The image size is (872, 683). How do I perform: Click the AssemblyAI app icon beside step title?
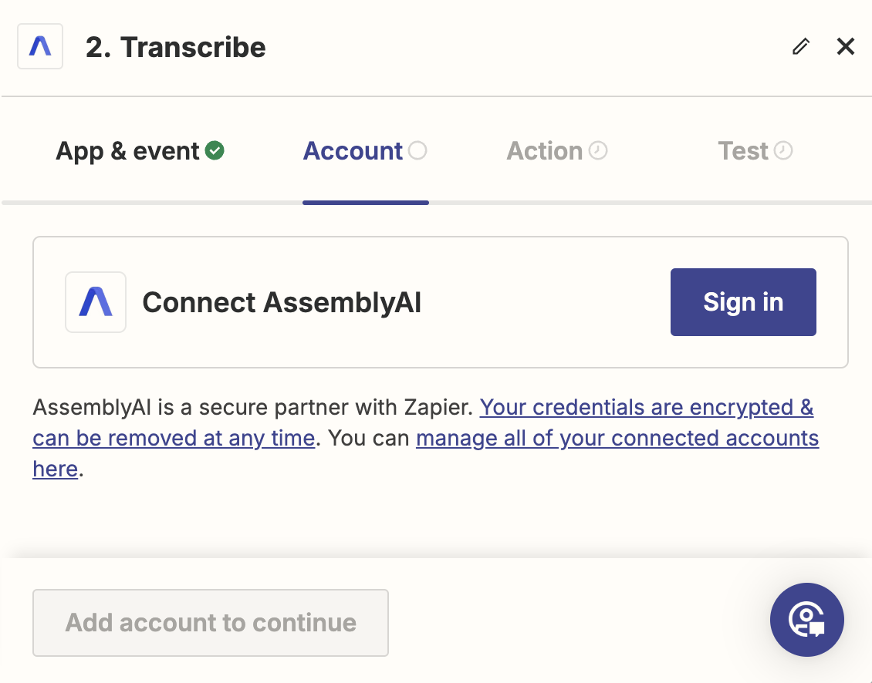tap(39, 46)
